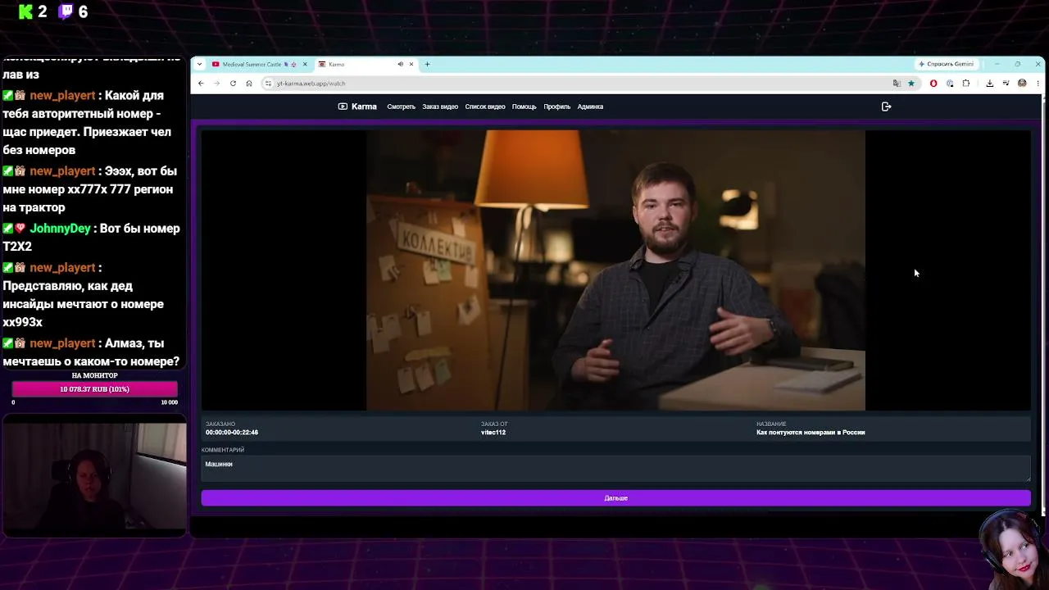The width and height of the screenshot is (1049, 590).
Task: Mute the Karma tab audio icon
Action: point(401,64)
